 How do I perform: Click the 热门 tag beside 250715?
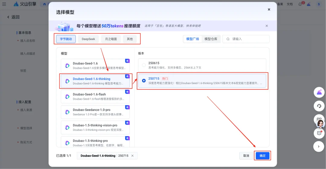165,78
